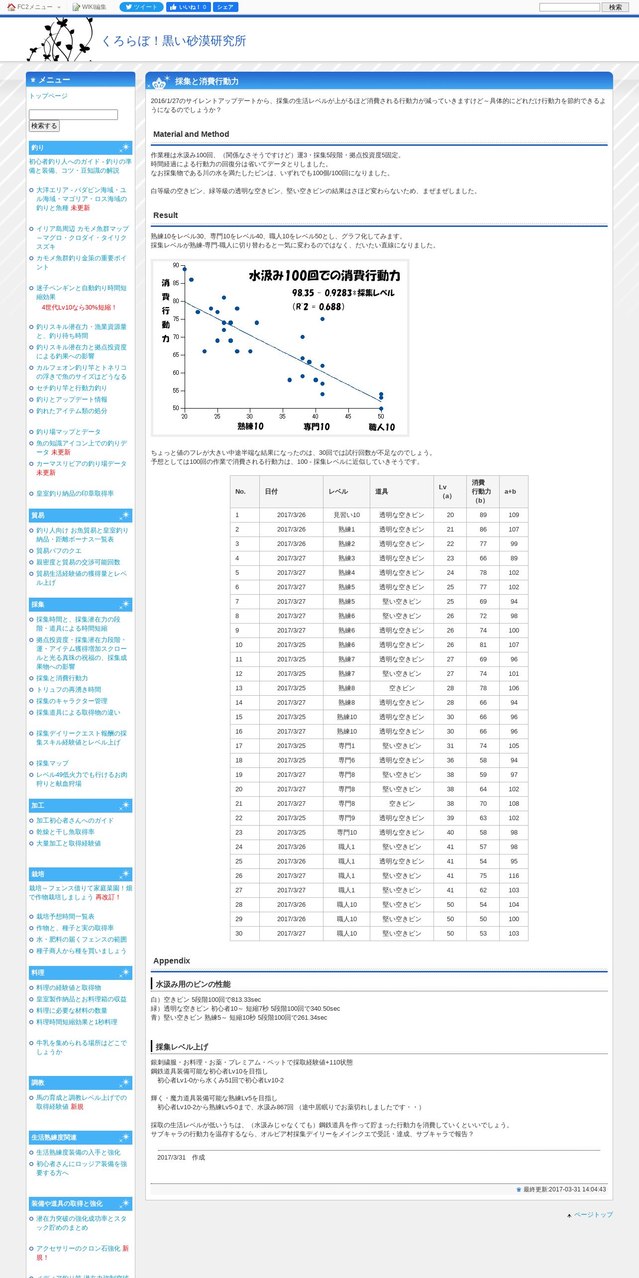
Task: Open 釣り場マップとデータ link
Action: click(x=68, y=431)
